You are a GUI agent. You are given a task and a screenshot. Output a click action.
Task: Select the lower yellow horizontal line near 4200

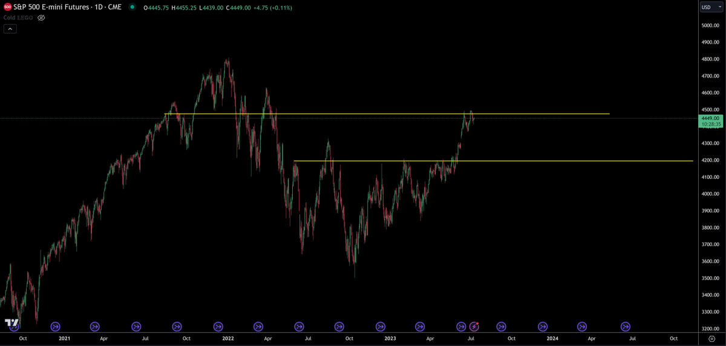[x=493, y=161]
